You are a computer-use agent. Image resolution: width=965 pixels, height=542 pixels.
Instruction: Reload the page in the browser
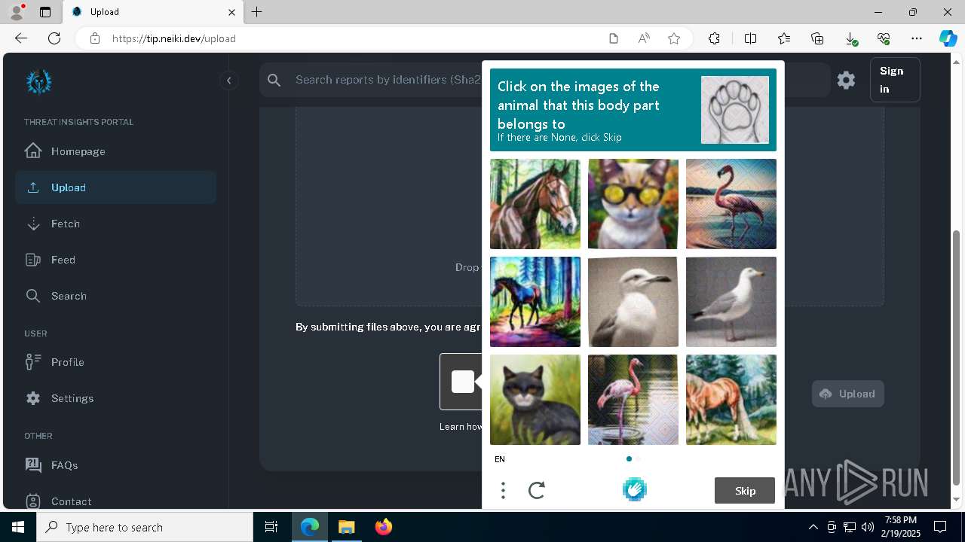point(54,38)
